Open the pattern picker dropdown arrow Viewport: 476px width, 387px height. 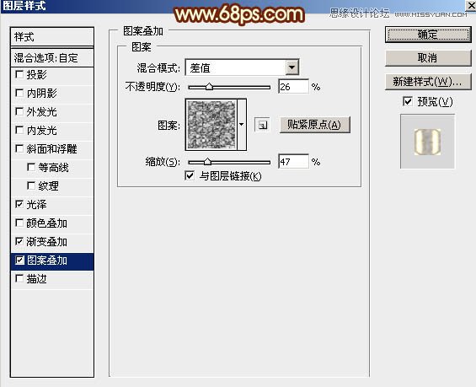click(242, 125)
